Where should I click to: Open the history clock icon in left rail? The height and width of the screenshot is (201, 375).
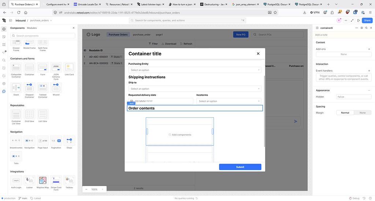point(4,76)
